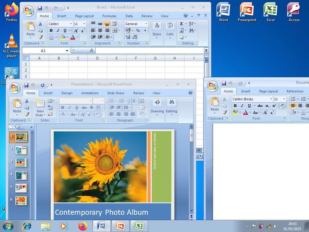Viewport: 309px width, 232px height.
Task: Click Cut scissors icon in Excel ribbon
Action: (x=40, y=24)
